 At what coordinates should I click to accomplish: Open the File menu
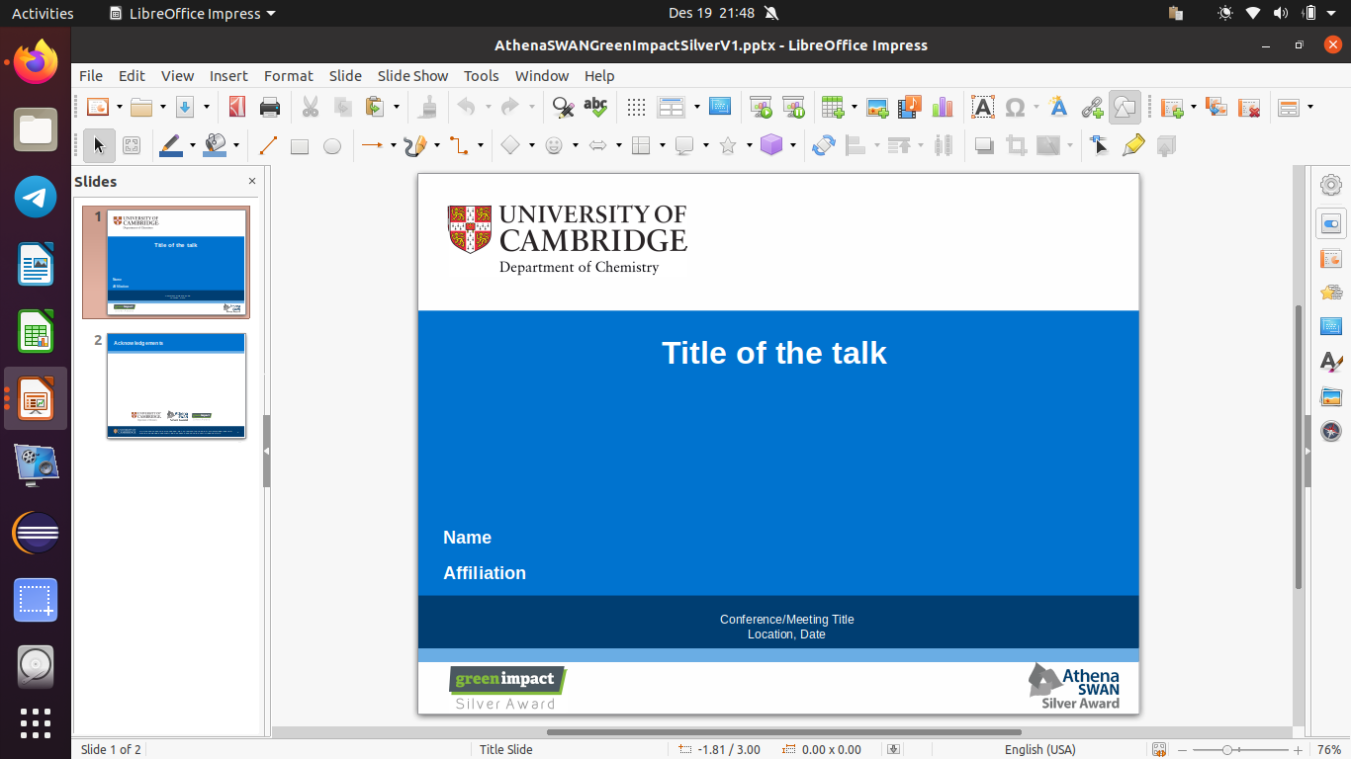(91, 75)
